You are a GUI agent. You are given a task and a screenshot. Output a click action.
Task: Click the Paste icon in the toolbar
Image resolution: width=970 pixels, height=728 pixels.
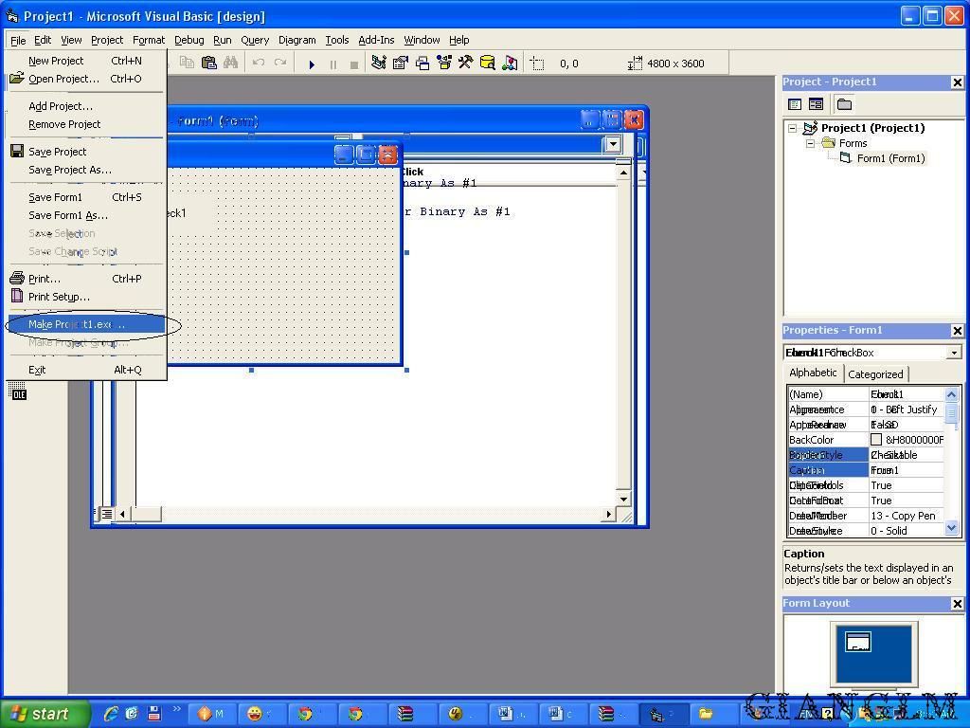click(209, 64)
